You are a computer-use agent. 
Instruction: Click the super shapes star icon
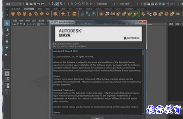coord(63,14)
